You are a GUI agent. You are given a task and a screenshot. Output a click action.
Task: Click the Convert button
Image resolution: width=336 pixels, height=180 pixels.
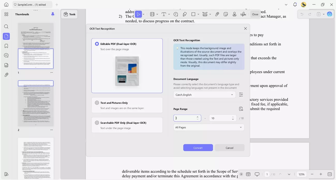pyautogui.click(x=198, y=148)
